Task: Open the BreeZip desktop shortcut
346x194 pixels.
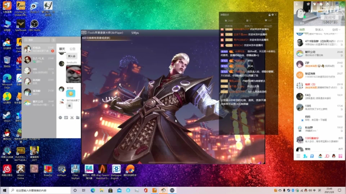Action: click(x=48, y=170)
